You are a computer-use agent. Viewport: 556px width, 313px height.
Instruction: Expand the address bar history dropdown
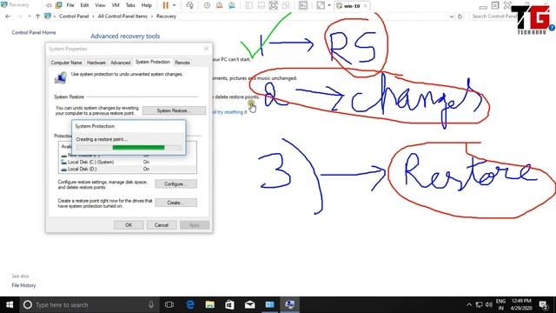452,17
